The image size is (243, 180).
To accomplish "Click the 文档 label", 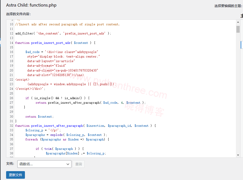I will coord(10,164).
